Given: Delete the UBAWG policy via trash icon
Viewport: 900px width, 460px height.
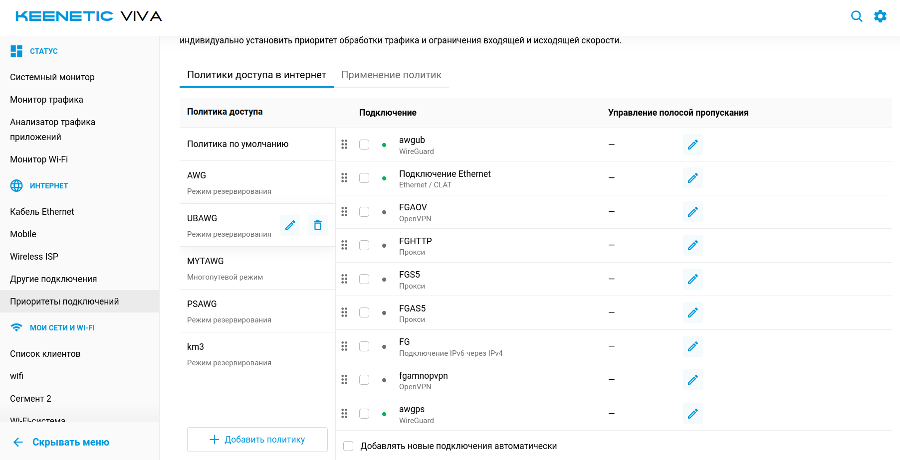Looking at the screenshot, I should pyautogui.click(x=318, y=226).
